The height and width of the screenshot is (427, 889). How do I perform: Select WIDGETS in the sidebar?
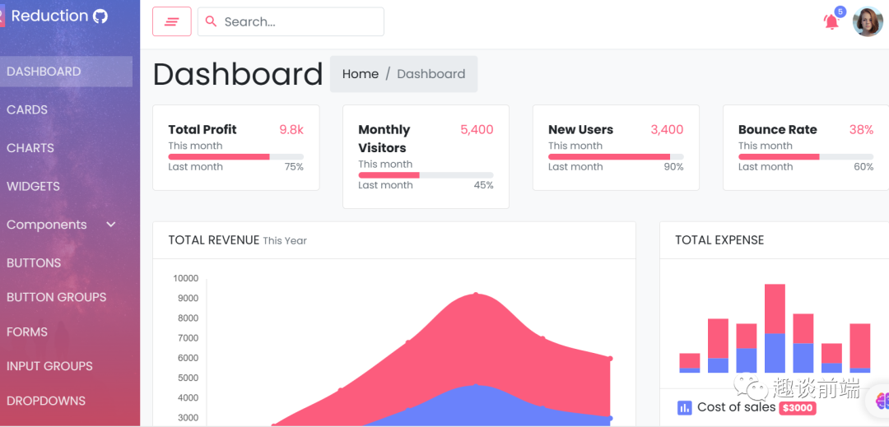coord(34,186)
